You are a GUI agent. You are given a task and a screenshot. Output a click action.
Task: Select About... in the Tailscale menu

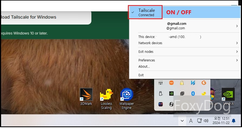pos(185,67)
